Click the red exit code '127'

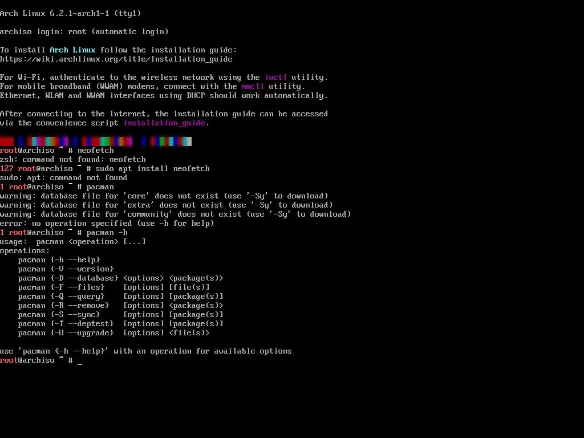[x=7, y=168]
